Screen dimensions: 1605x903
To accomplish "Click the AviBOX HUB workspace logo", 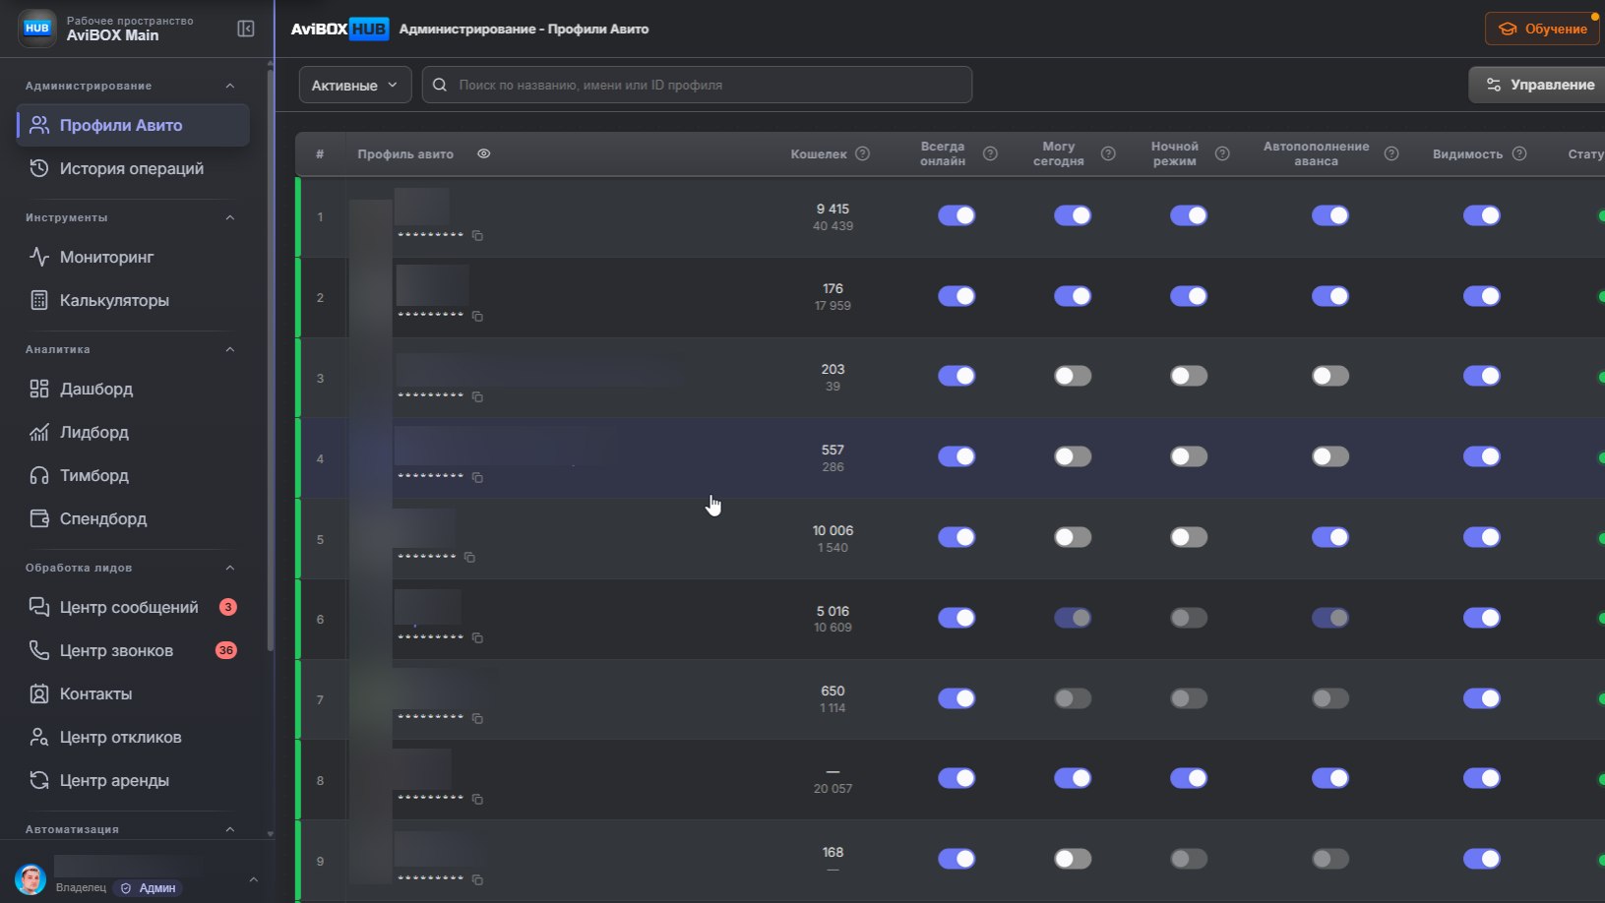I will pyautogui.click(x=37, y=28).
